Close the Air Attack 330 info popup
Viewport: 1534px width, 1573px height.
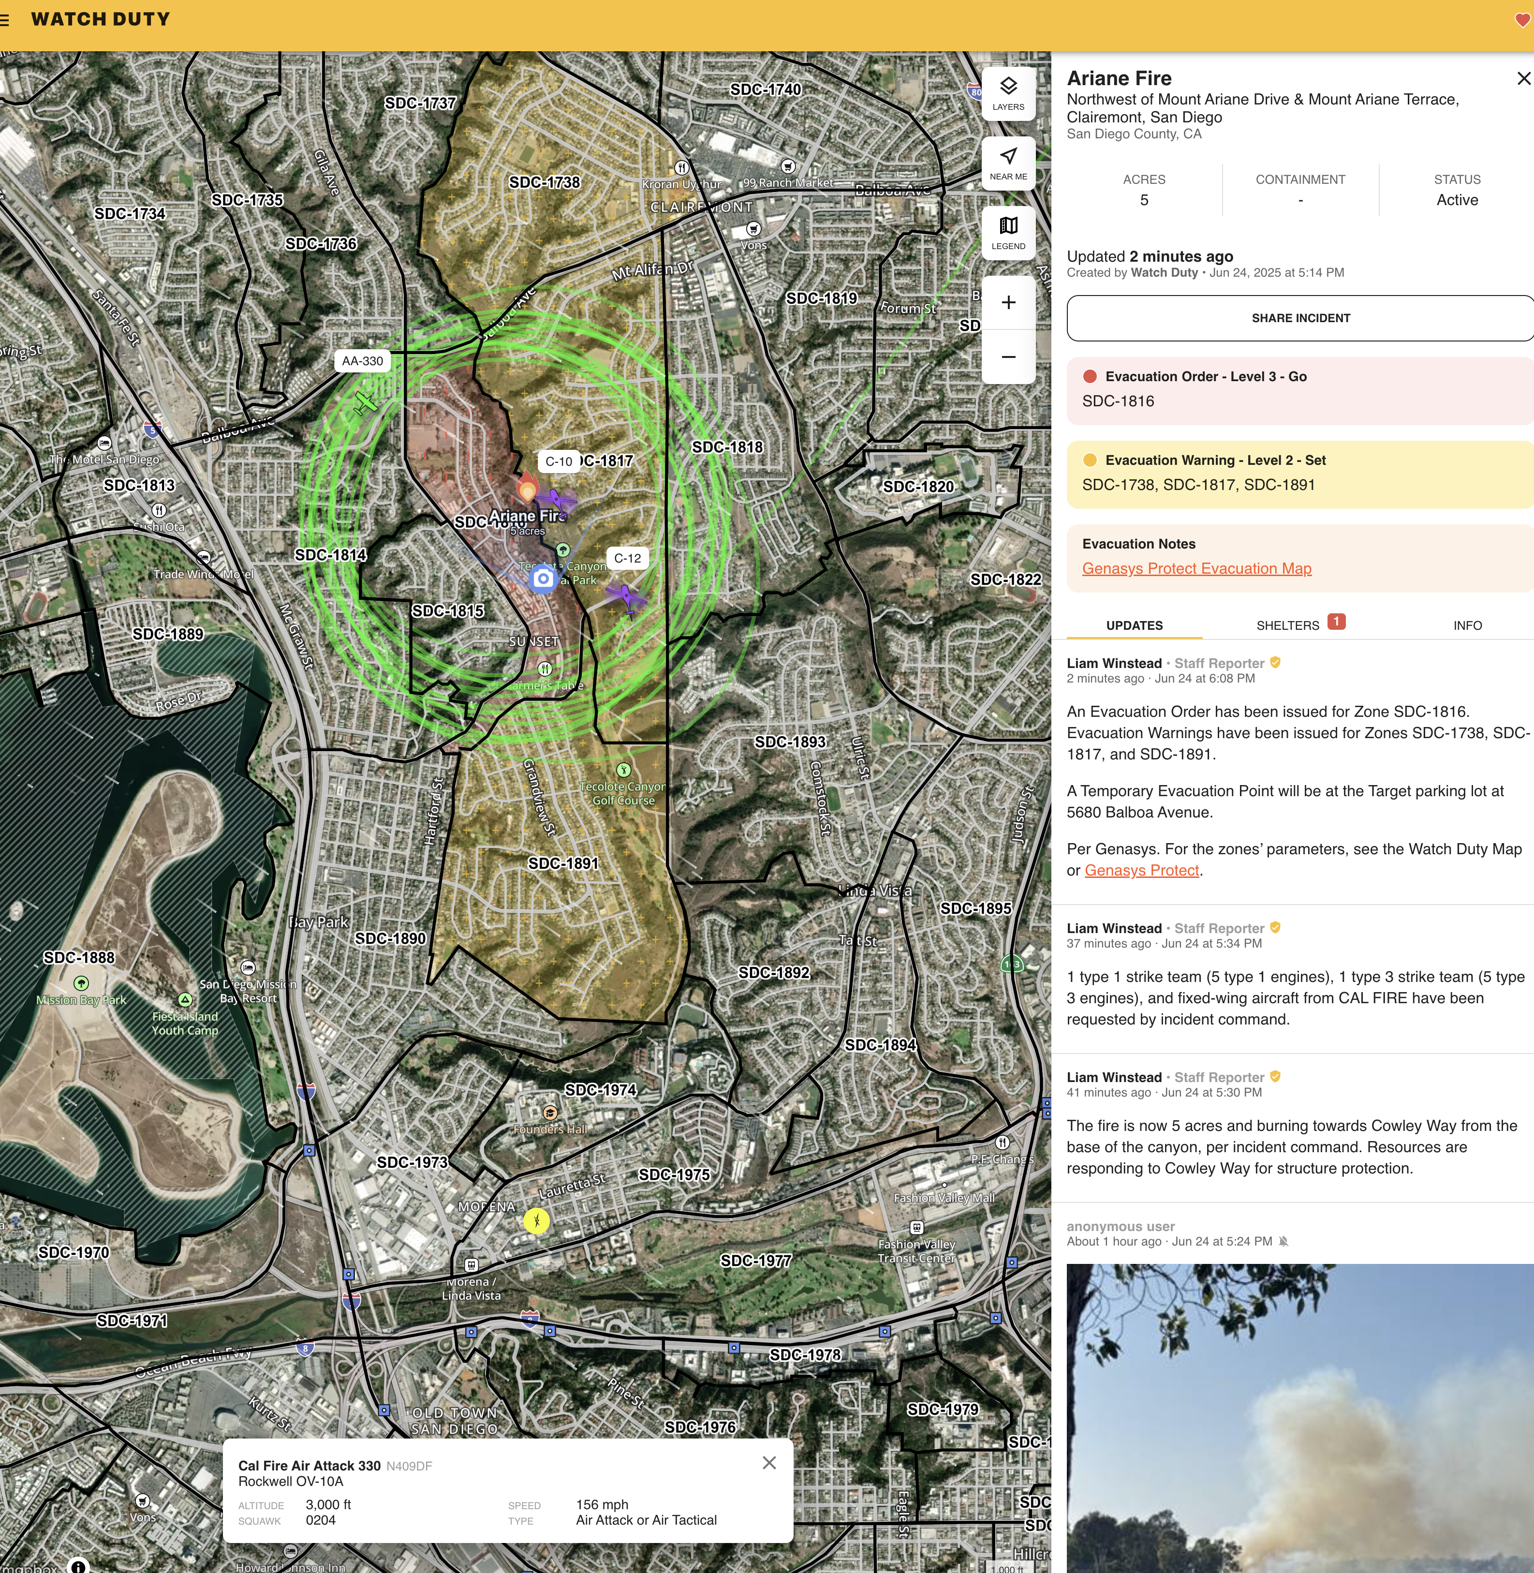click(768, 1463)
